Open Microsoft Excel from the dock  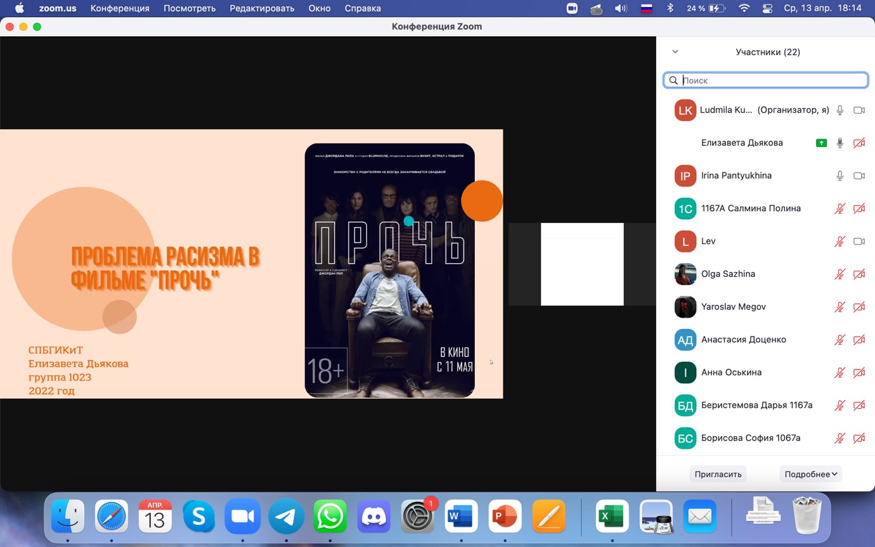pyautogui.click(x=612, y=517)
